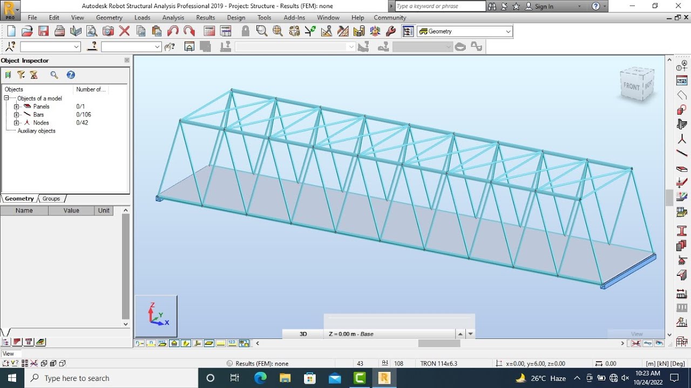Save the project with the floppy disk icon
Screen dimensions: 691x388
(43, 31)
